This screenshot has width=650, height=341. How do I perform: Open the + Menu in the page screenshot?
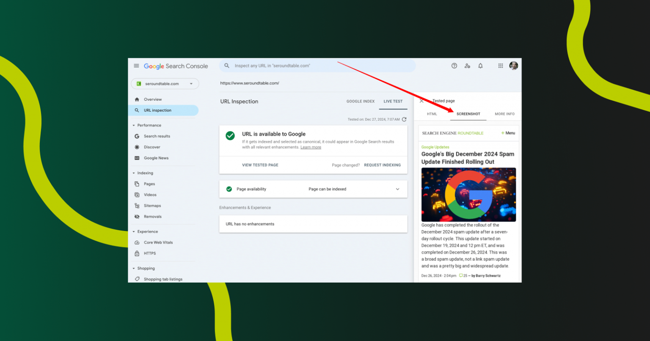pyautogui.click(x=508, y=133)
